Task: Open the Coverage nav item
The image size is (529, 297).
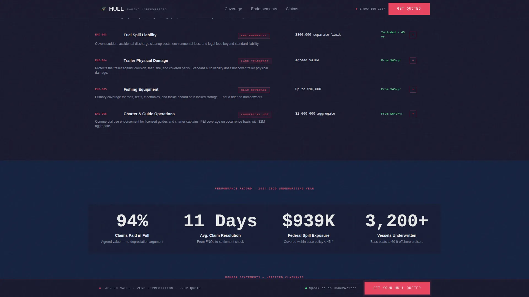Action: pyautogui.click(x=233, y=9)
